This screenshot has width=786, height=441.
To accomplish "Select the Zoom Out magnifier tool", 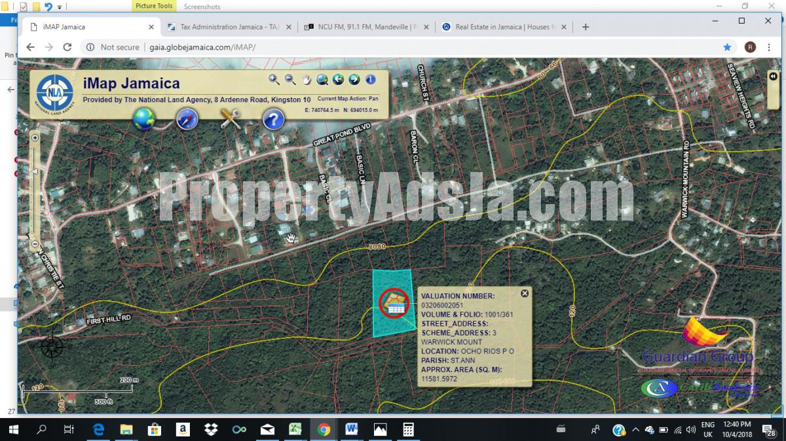I will pos(290,79).
